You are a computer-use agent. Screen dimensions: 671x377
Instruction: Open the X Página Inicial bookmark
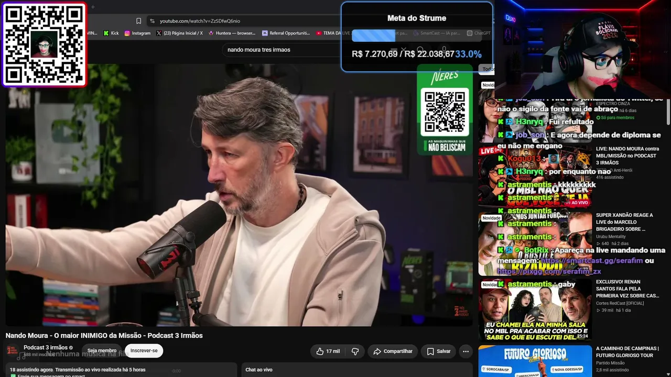(179, 33)
